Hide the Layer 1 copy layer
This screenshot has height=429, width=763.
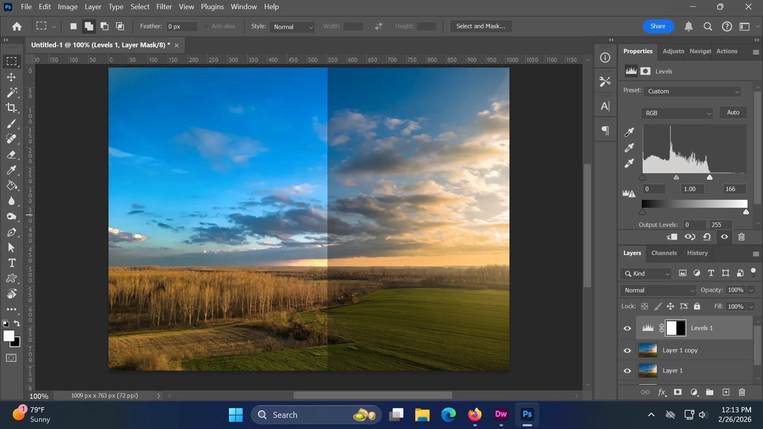[x=627, y=351]
